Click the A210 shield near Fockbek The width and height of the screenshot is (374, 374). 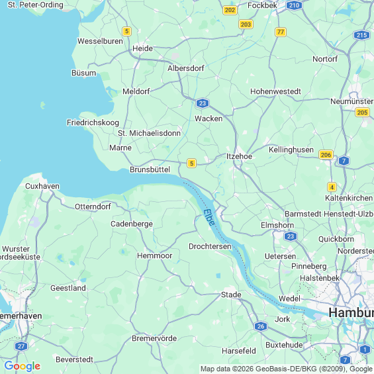click(x=294, y=5)
